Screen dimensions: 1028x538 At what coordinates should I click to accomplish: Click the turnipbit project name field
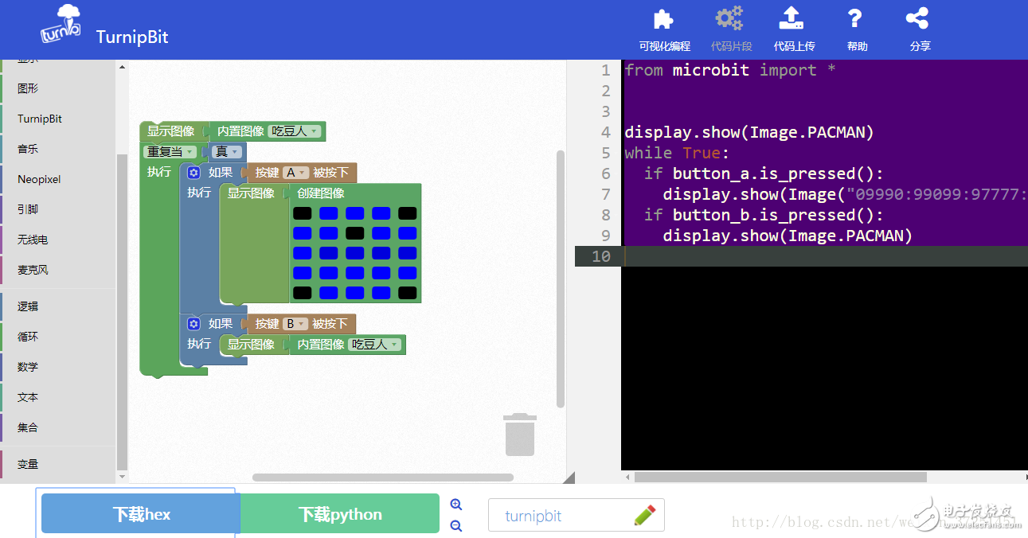(557, 516)
